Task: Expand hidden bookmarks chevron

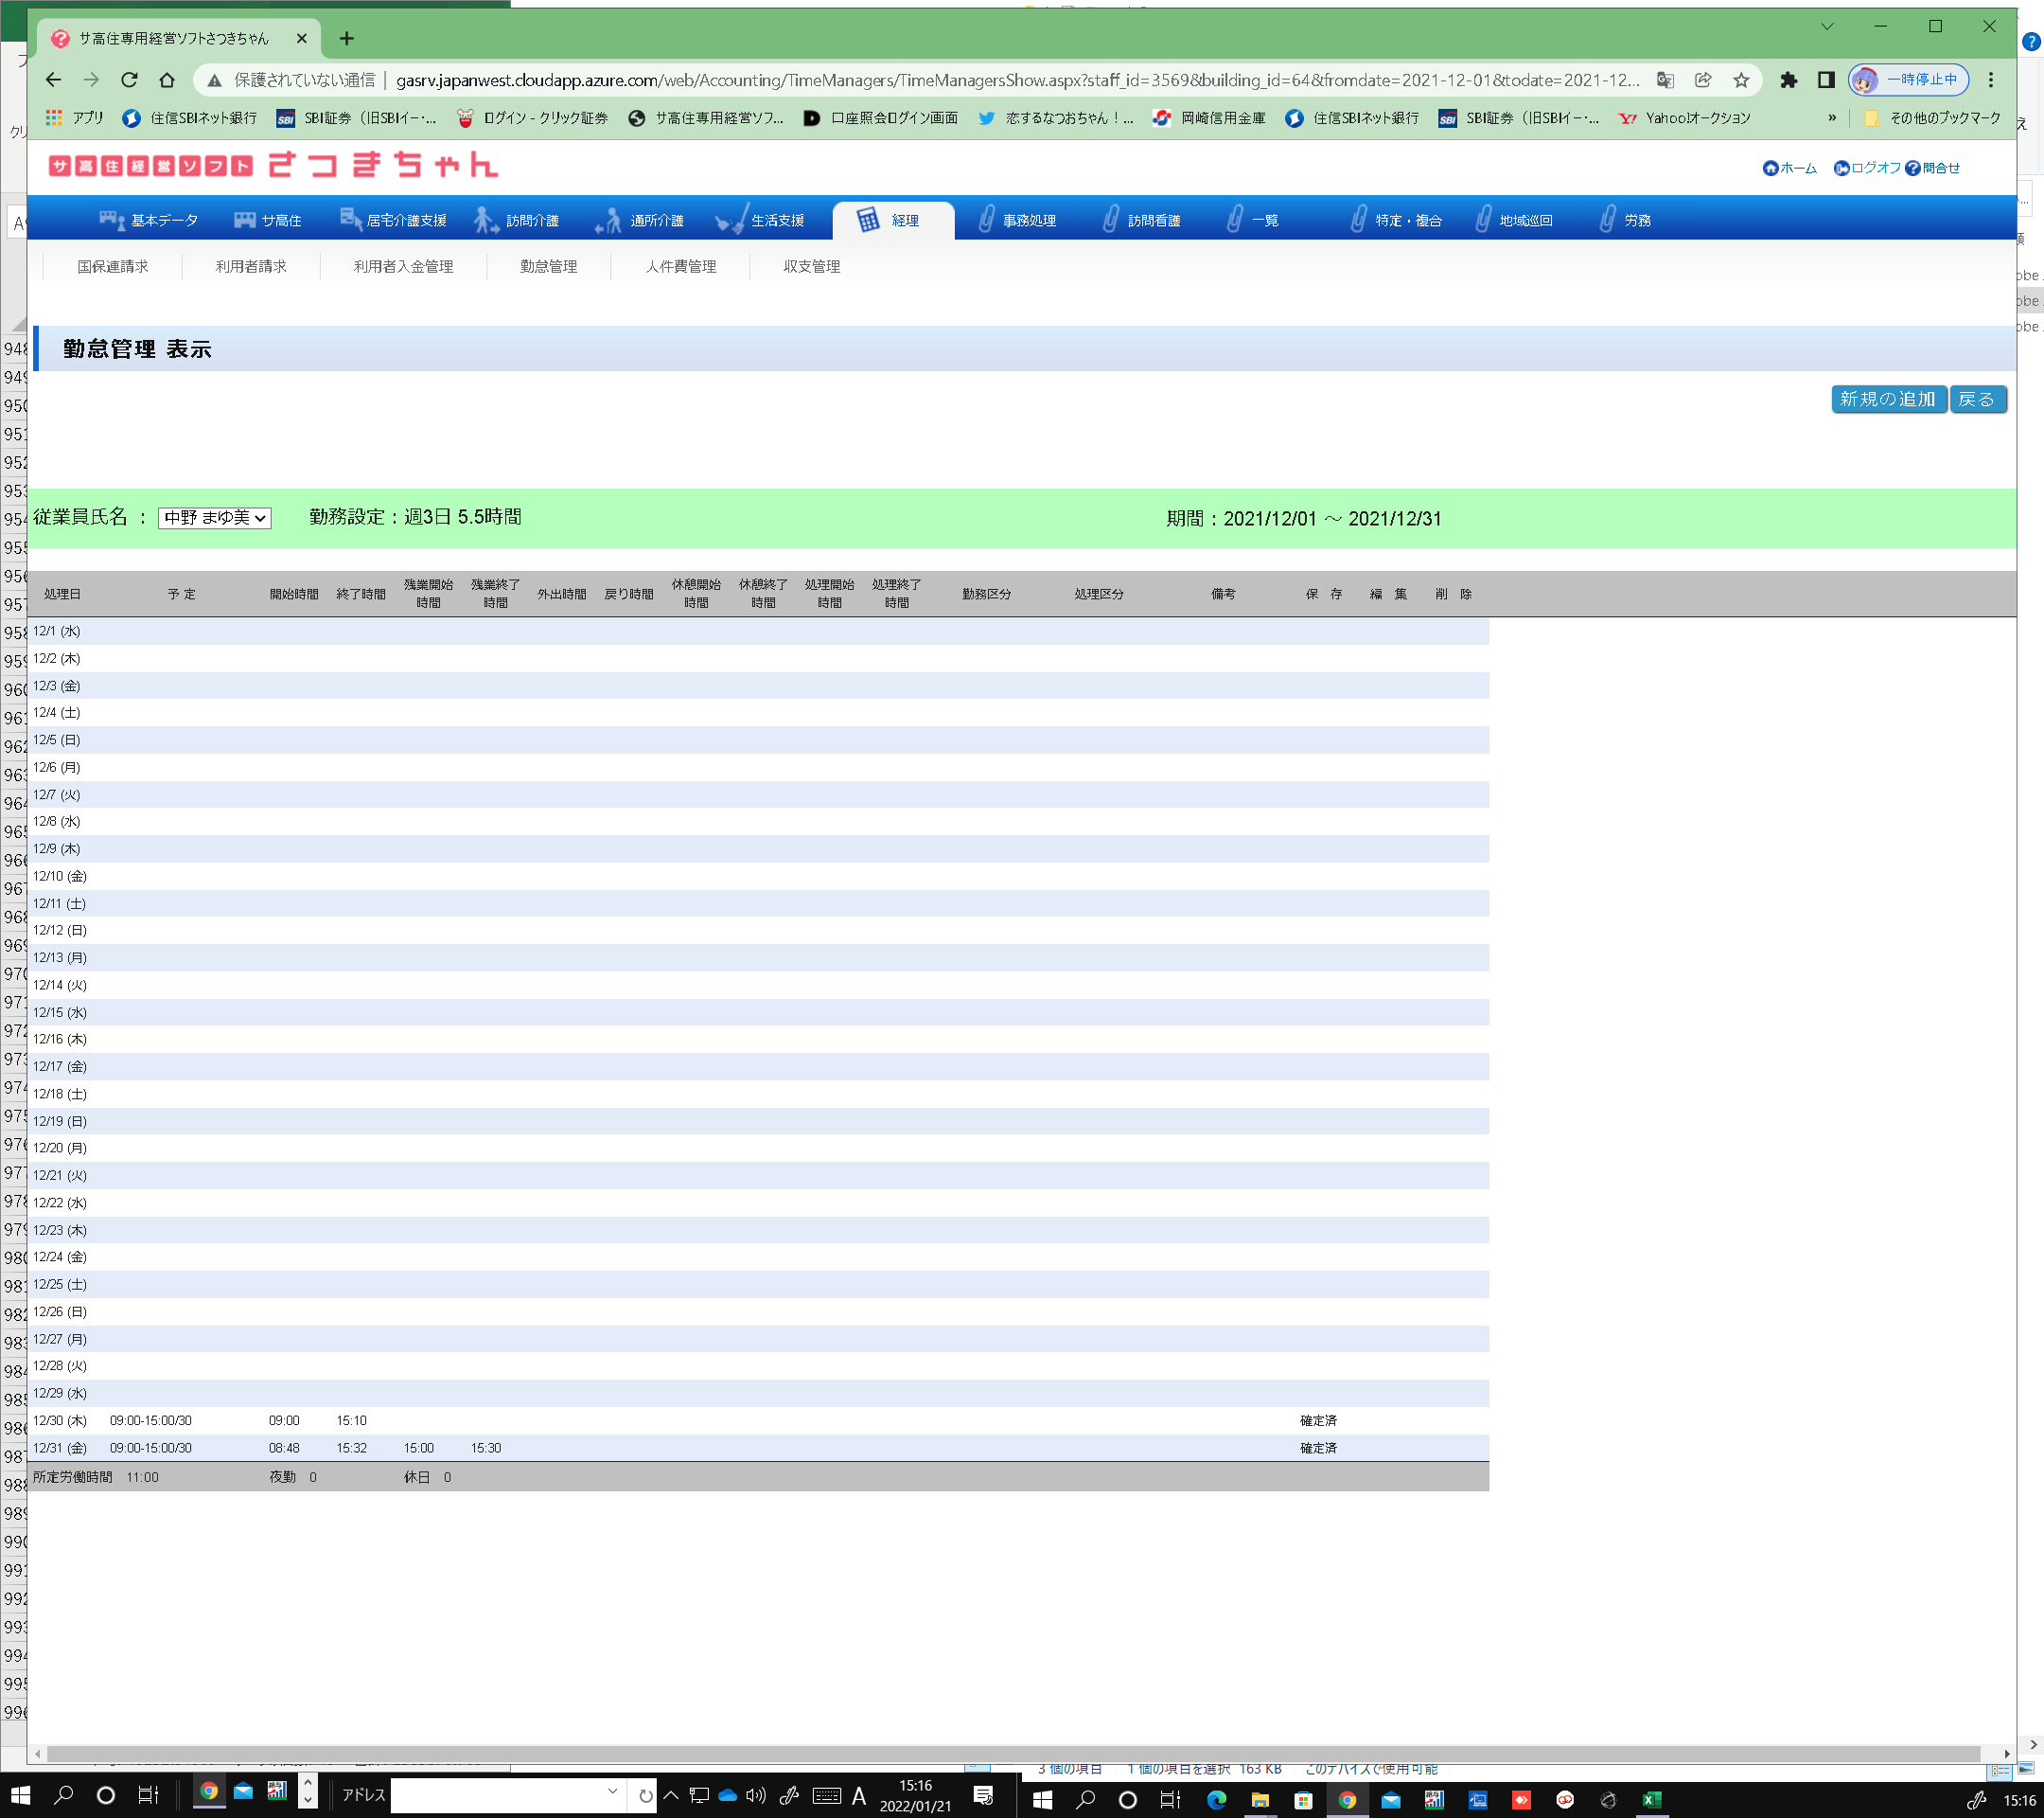Action: 1831,118
